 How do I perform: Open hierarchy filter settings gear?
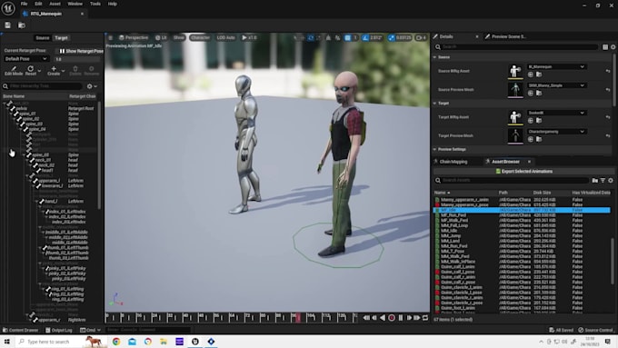click(x=92, y=86)
